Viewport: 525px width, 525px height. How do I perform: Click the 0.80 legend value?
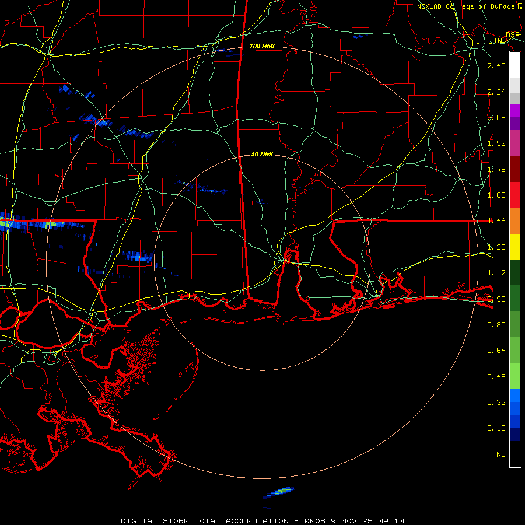pos(496,325)
